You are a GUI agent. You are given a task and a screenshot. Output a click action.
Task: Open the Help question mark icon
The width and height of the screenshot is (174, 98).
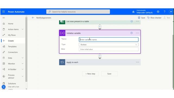pos(164,12)
